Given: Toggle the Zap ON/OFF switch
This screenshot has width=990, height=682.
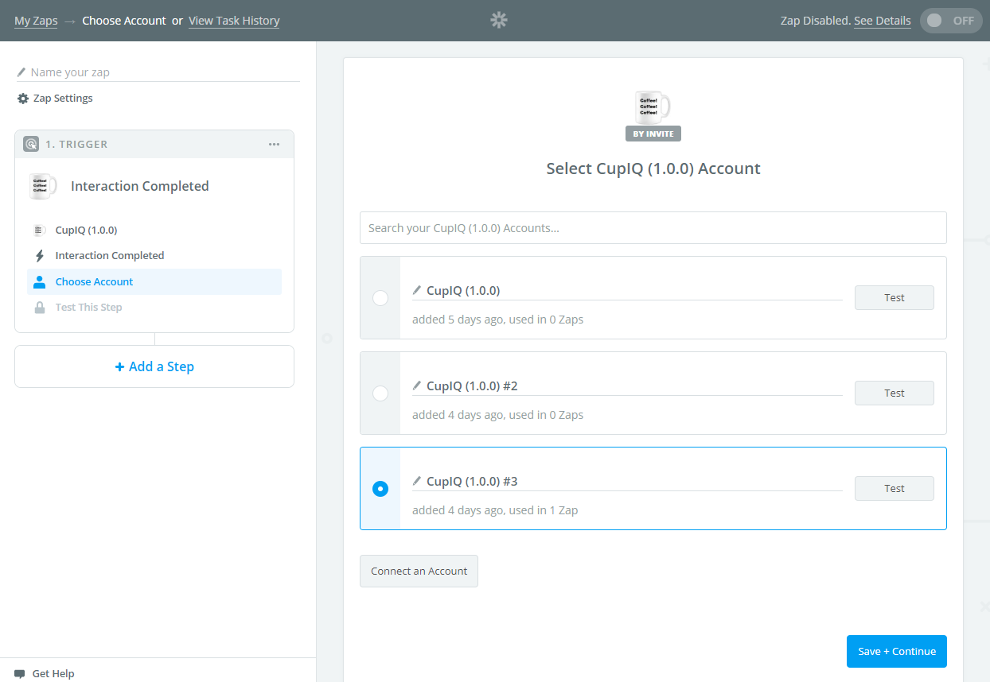Looking at the screenshot, I should click(951, 21).
